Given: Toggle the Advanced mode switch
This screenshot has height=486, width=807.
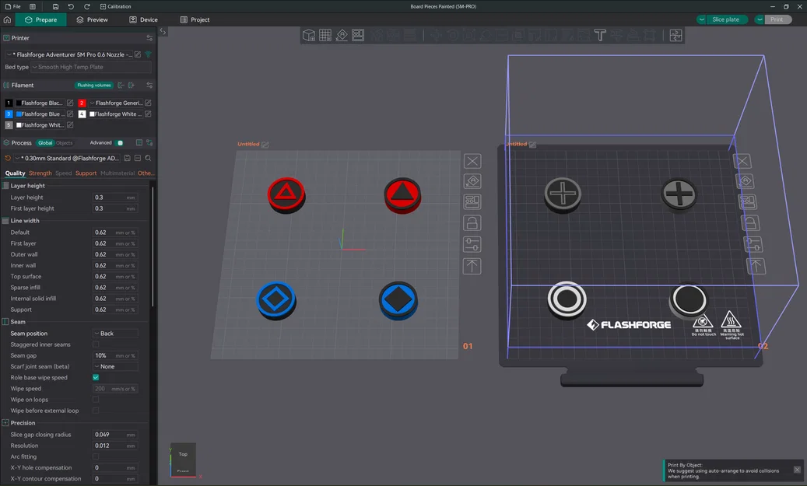Looking at the screenshot, I should (x=120, y=143).
